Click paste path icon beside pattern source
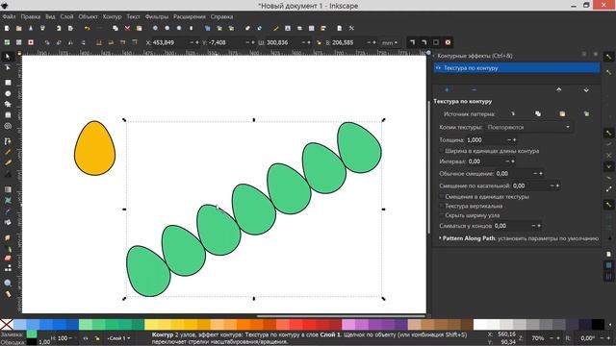 pyautogui.click(x=562, y=113)
